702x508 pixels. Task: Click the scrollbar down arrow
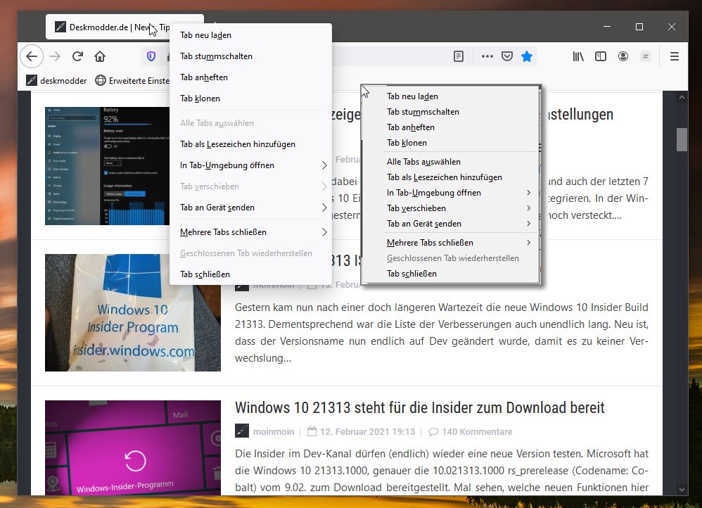(x=682, y=489)
